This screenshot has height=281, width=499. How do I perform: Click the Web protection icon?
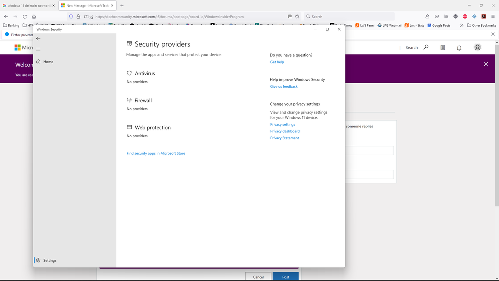point(129,127)
